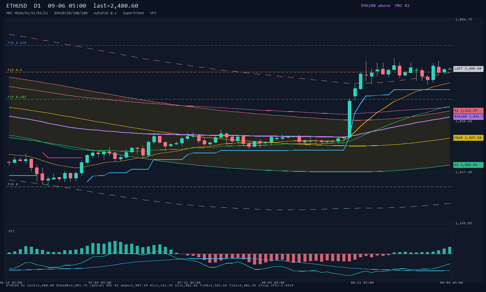Select the D1 timeframe label in the title
Image resolution: width=486 pixels, height=292 pixels.
37,6
